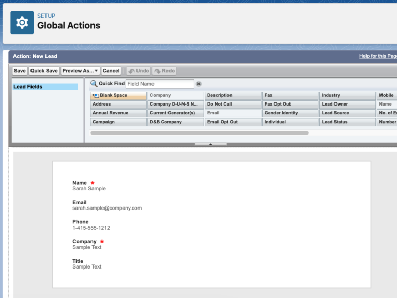Viewport: 397px width, 298px height.
Task: Click the Setup gear icon
Action: (x=22, y=23)
